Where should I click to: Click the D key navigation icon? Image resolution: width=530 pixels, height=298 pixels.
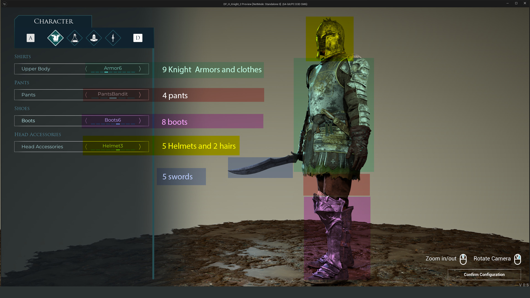pyautogui.click(x=138, y=38)
